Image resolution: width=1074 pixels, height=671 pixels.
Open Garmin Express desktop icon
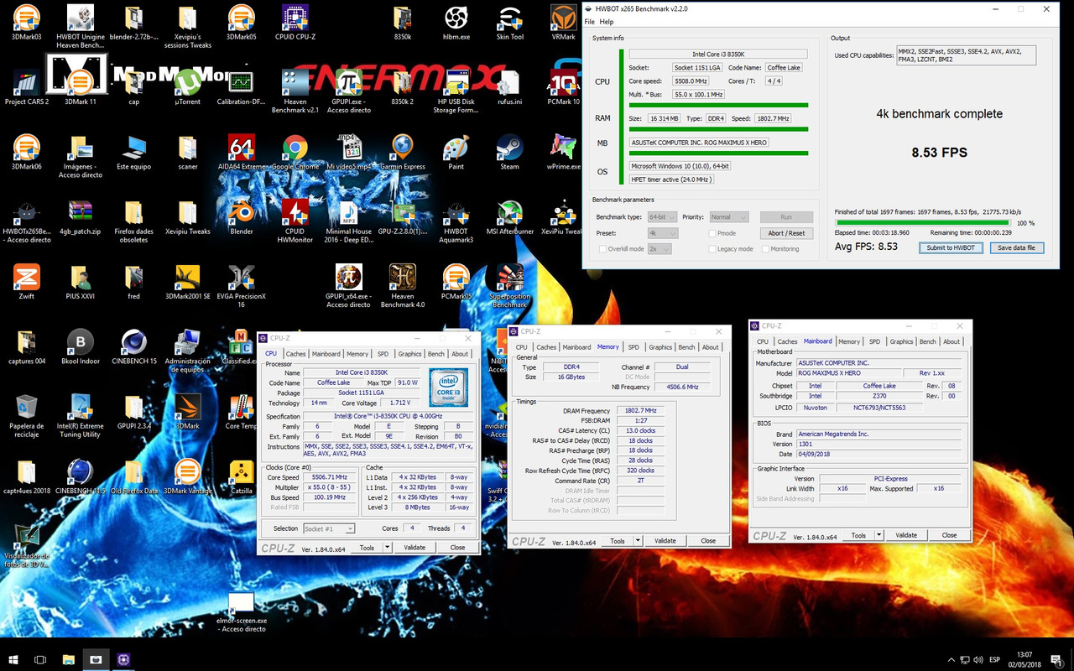(403, 151)
